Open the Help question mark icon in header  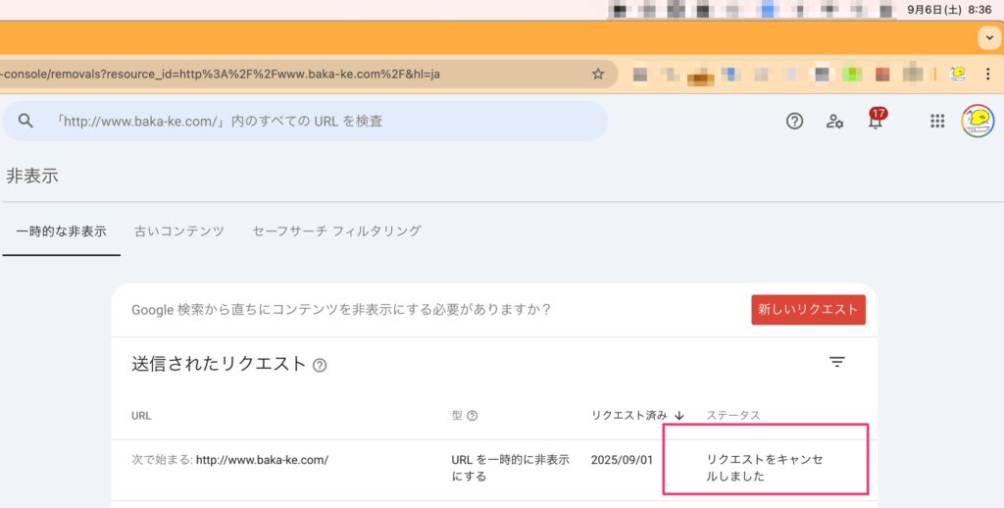coord(794,121)
